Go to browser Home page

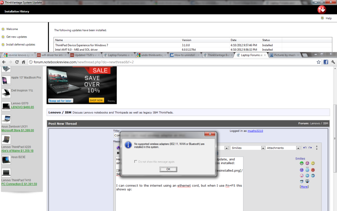click(x=24, y=62)
